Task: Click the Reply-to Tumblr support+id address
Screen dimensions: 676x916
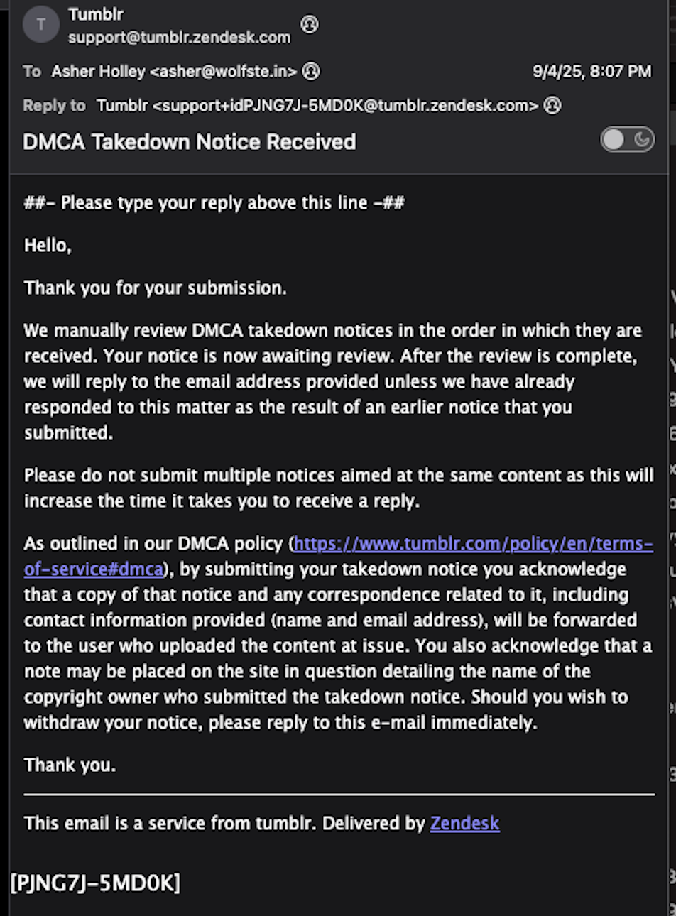Action: tap(317, 105)
